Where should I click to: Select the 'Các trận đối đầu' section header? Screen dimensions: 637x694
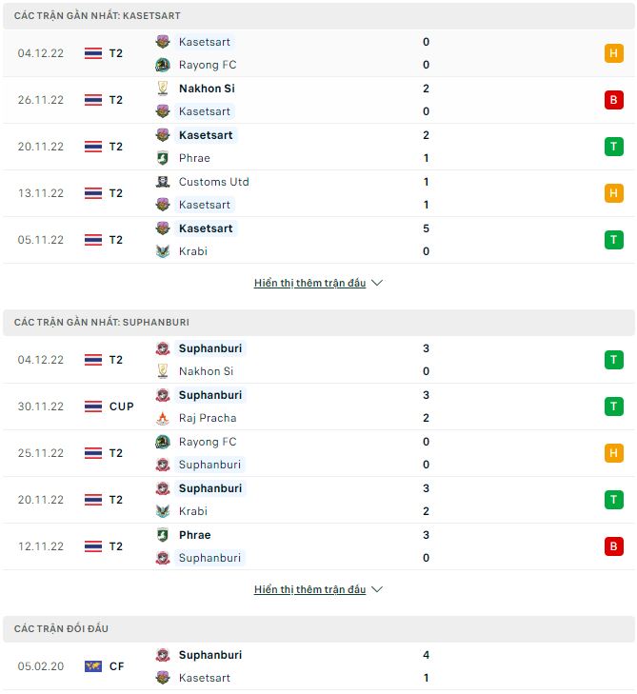62,629
